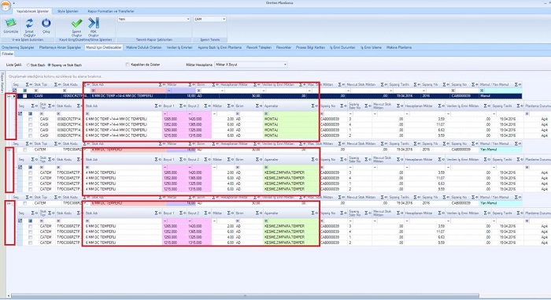This screenshot has width=551, height=300.
Task: Click the CAB0000039 cell in the highlighted CAISI row
Action: click(464, 96)
